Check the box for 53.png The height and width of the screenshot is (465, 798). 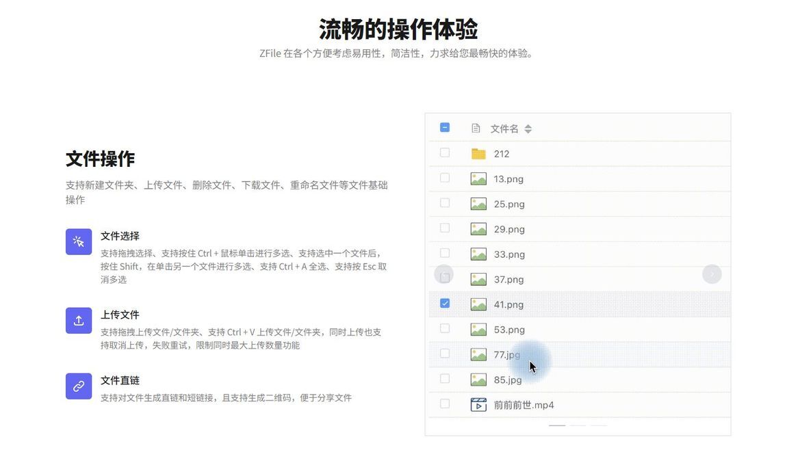pyautogui.click(x=445, y=328)
